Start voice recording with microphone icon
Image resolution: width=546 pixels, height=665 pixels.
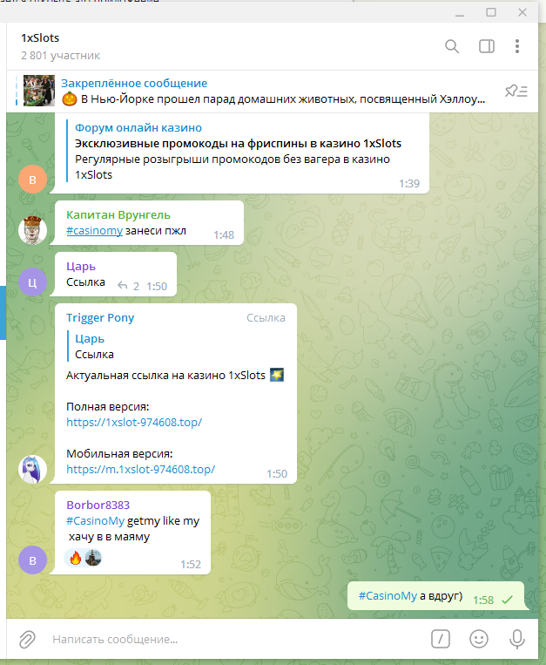click(x=517, y=639)
